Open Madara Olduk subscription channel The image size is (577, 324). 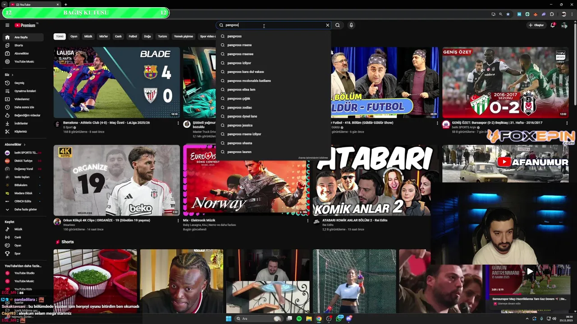click(23, 193)
